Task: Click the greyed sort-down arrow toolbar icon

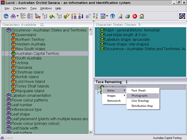Action: [45, 16]
